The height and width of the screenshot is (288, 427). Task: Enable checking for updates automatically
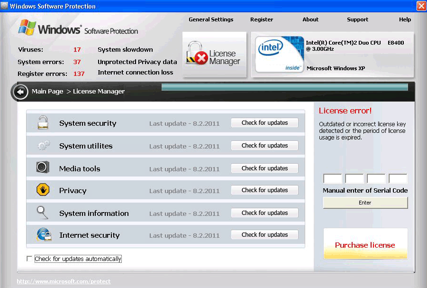click(x=29, y=259)
